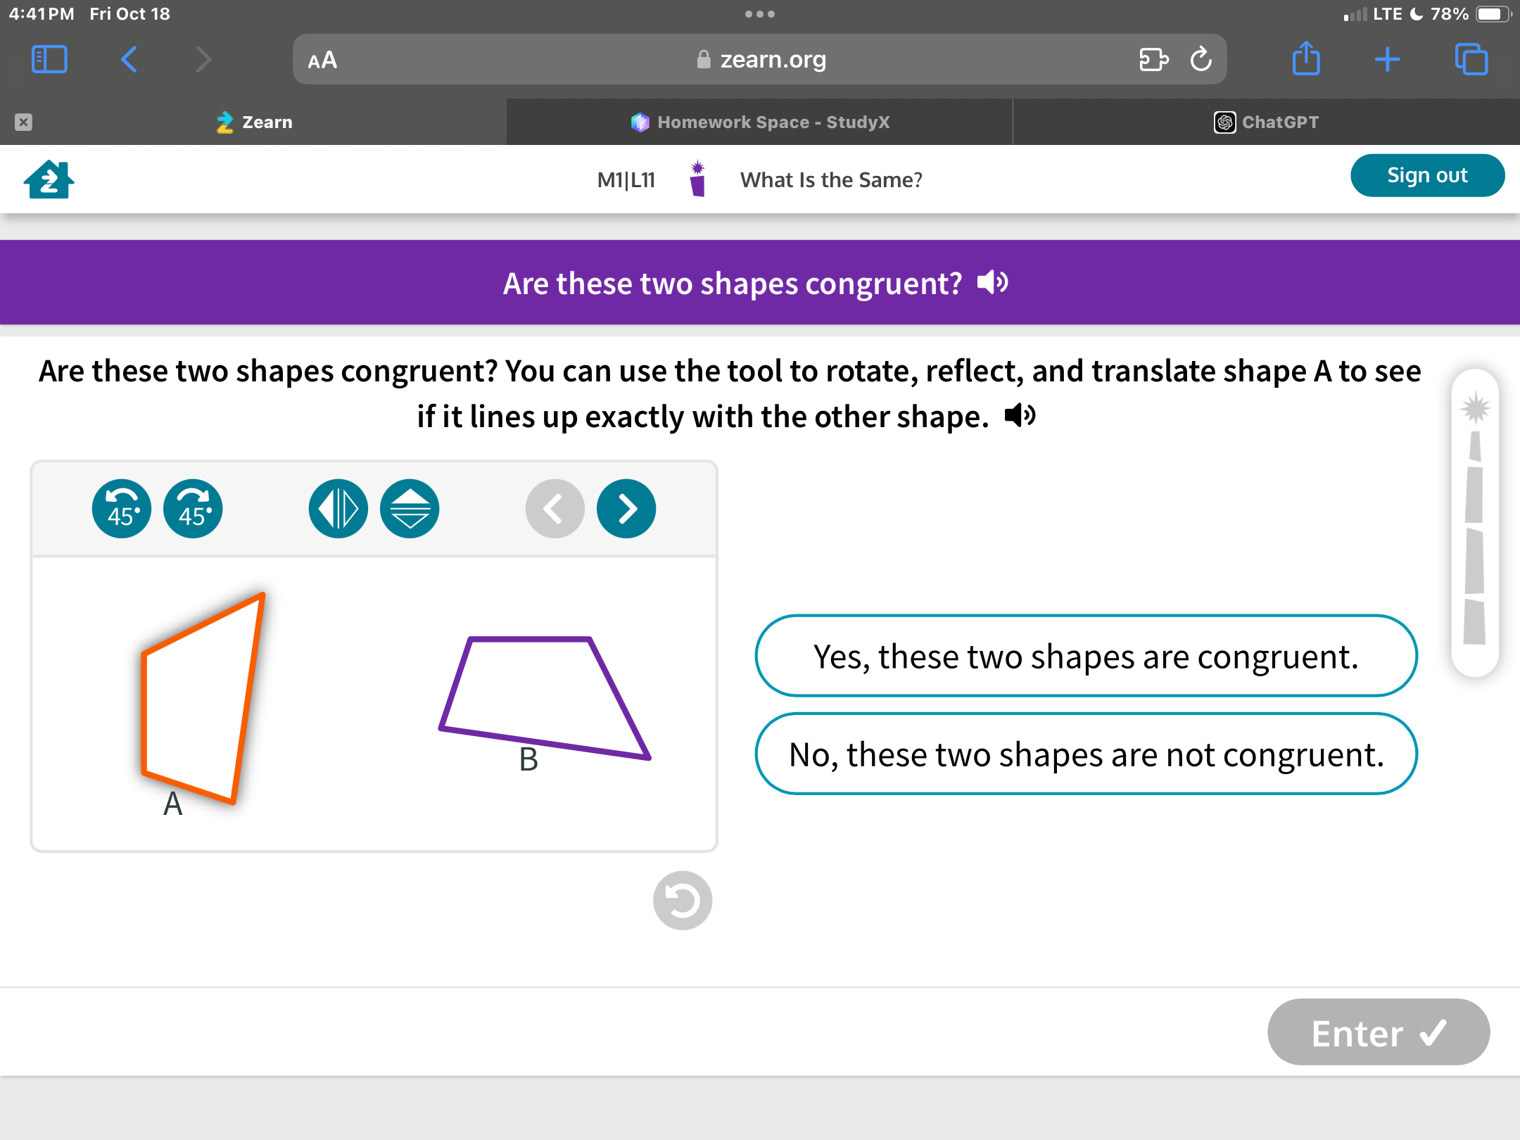
Task: Click the Sign out button
Action: pyautogui.click(x=1427, y=175)
